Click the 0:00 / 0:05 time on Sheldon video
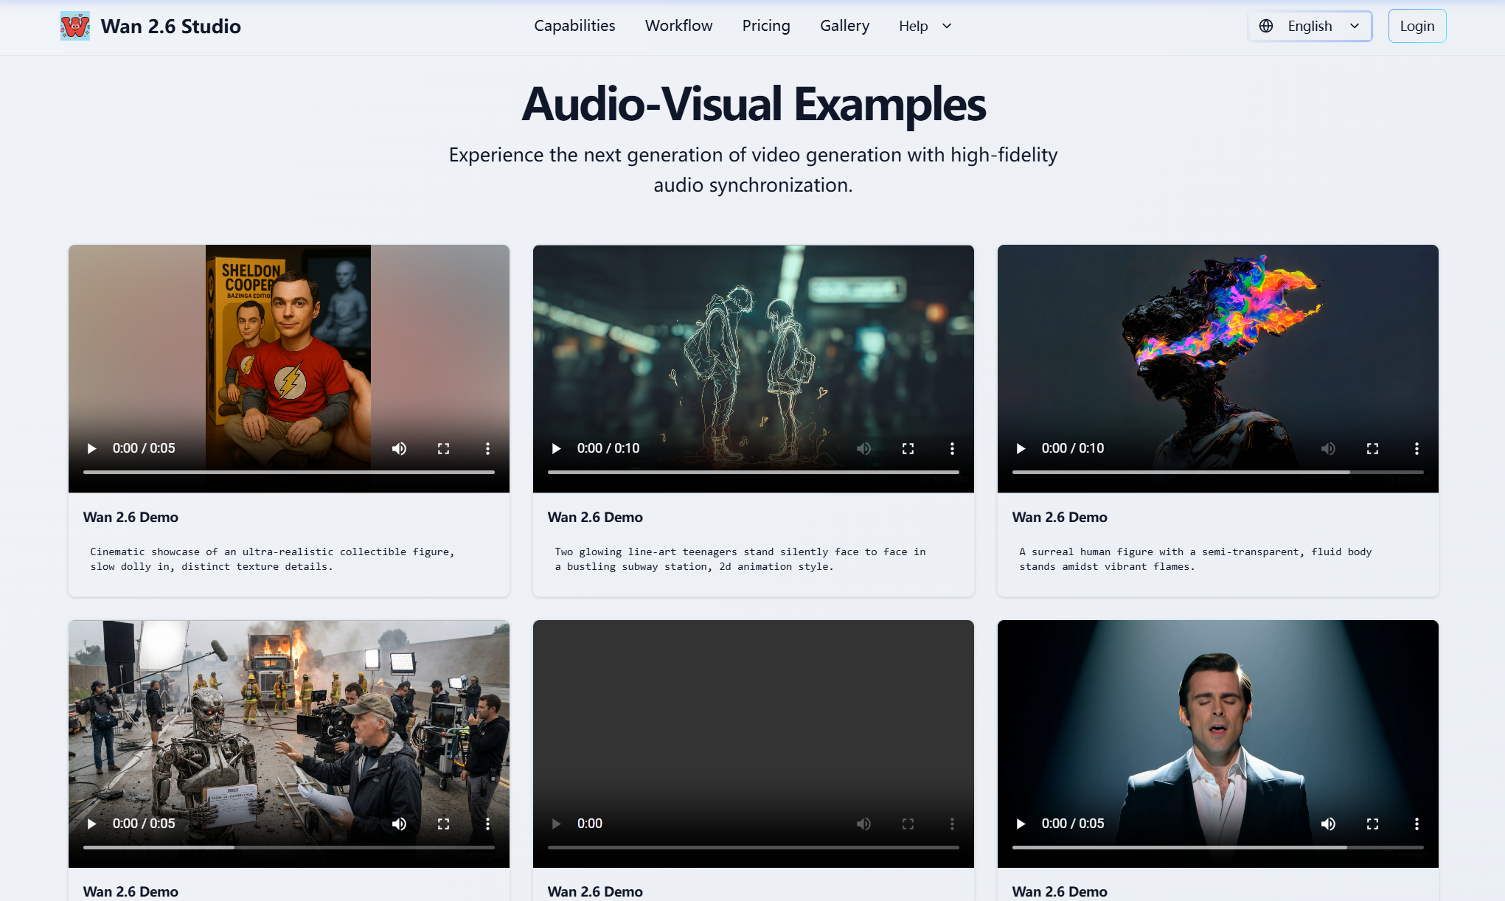The width and height of the screenshot is (1505, 901). (x=144, y=448)
